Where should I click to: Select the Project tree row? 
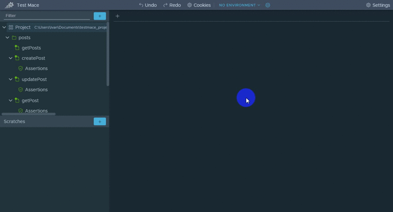tap(56, 27)
